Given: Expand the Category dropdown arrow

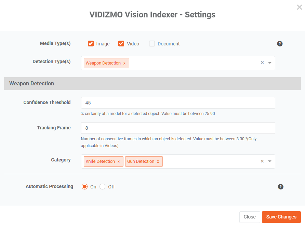Looking at the screenshot, I should (x=270, y=161).
